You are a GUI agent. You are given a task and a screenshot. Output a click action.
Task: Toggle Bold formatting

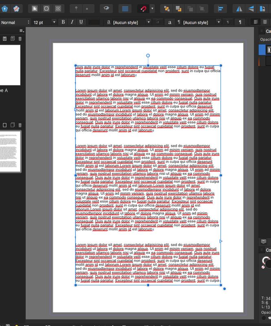pyautogui.click(x=63, y=22)
